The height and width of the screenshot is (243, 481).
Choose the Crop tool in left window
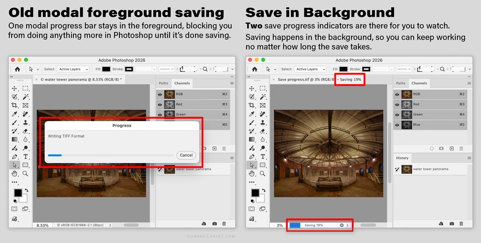tap(14, 105)
